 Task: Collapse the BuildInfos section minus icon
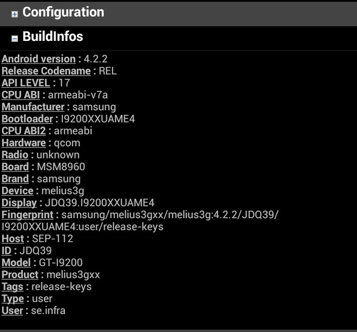[x=15, y=38]
